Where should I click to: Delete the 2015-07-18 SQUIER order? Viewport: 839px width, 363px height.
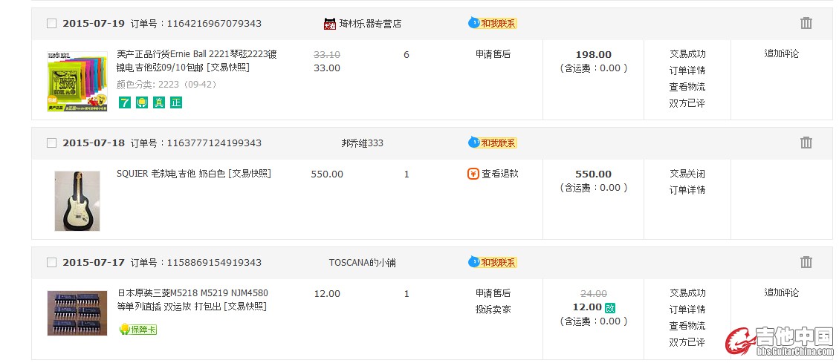[x=806, y=143]
